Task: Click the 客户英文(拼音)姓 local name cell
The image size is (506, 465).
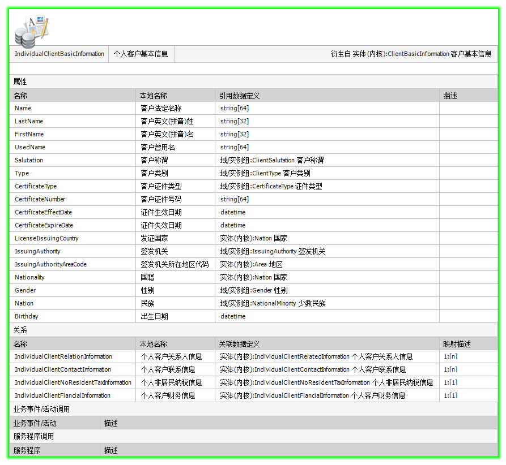Action: (x=176, y=121)
